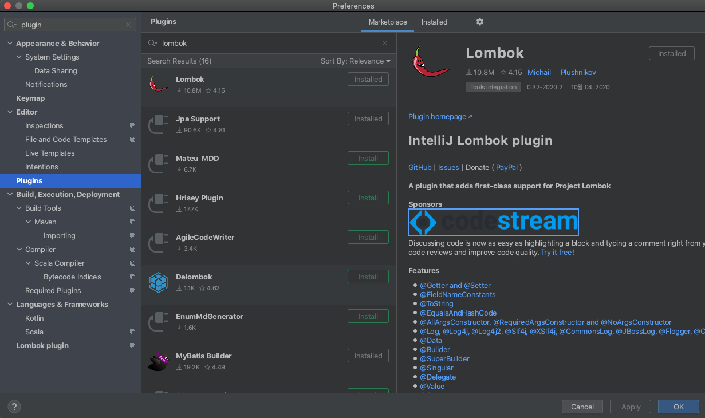
Task: Collapse the Appearance & Behavior section
Action: coord(10,44)
